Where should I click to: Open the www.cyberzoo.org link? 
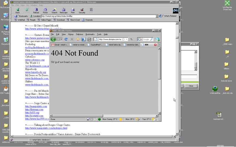click(x=35, y=60)
